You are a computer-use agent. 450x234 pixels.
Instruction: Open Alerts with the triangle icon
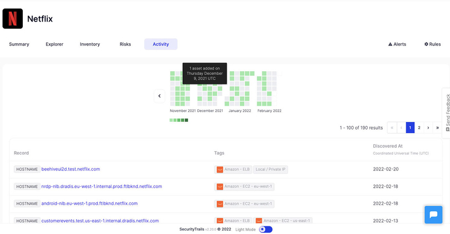[x=397, y=44]
